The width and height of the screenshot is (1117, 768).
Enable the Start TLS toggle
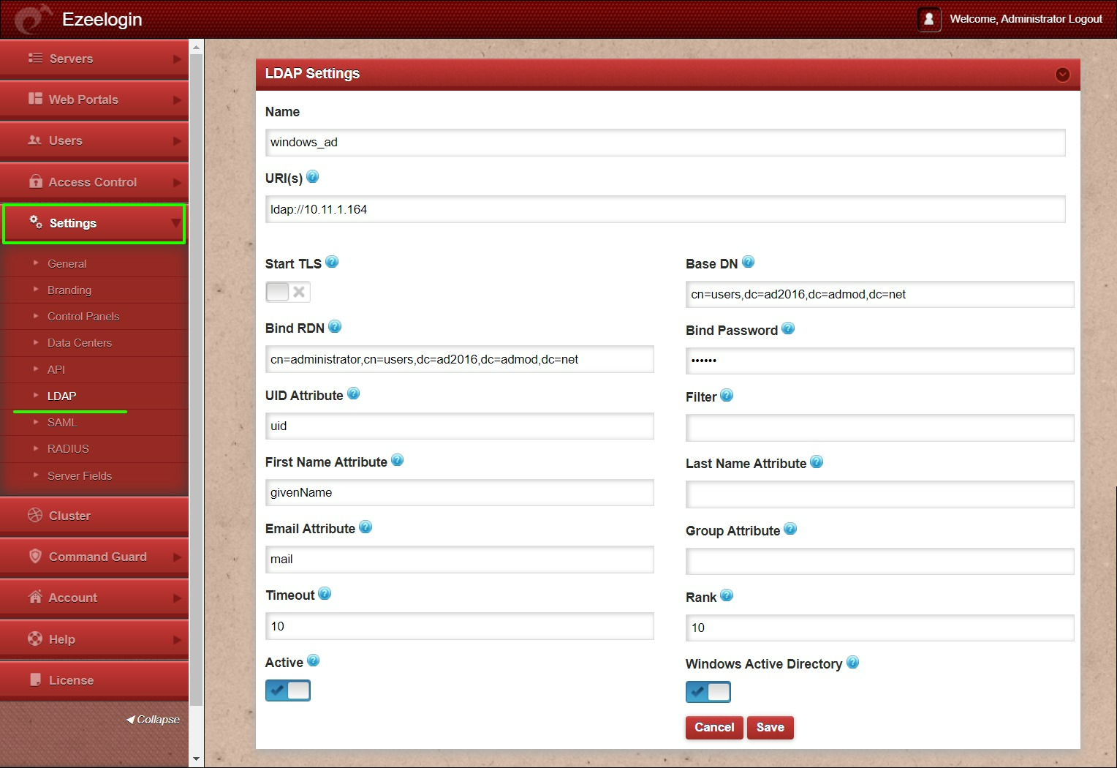click(x=277, y=291)
